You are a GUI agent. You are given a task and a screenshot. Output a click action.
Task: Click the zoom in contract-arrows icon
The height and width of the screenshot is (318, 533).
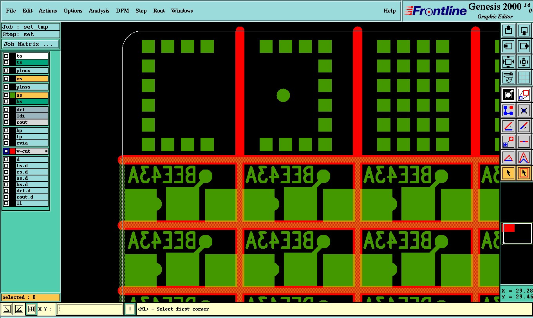[524, 61]
